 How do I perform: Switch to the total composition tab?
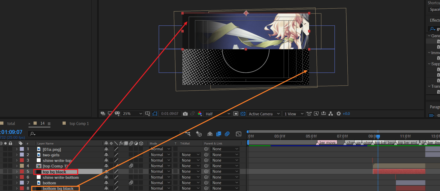click(x=11, y=123)
